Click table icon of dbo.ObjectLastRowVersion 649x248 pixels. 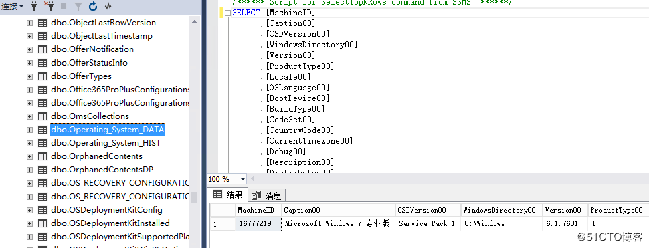[42, 23]
